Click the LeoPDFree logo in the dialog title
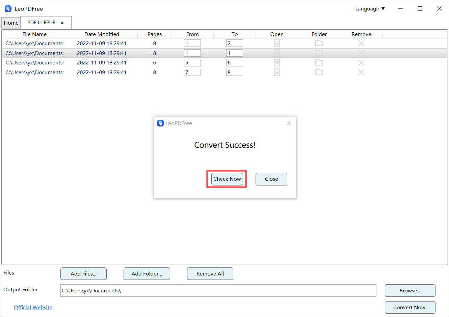This screenshot has height=317, width=449. point(160,123)
